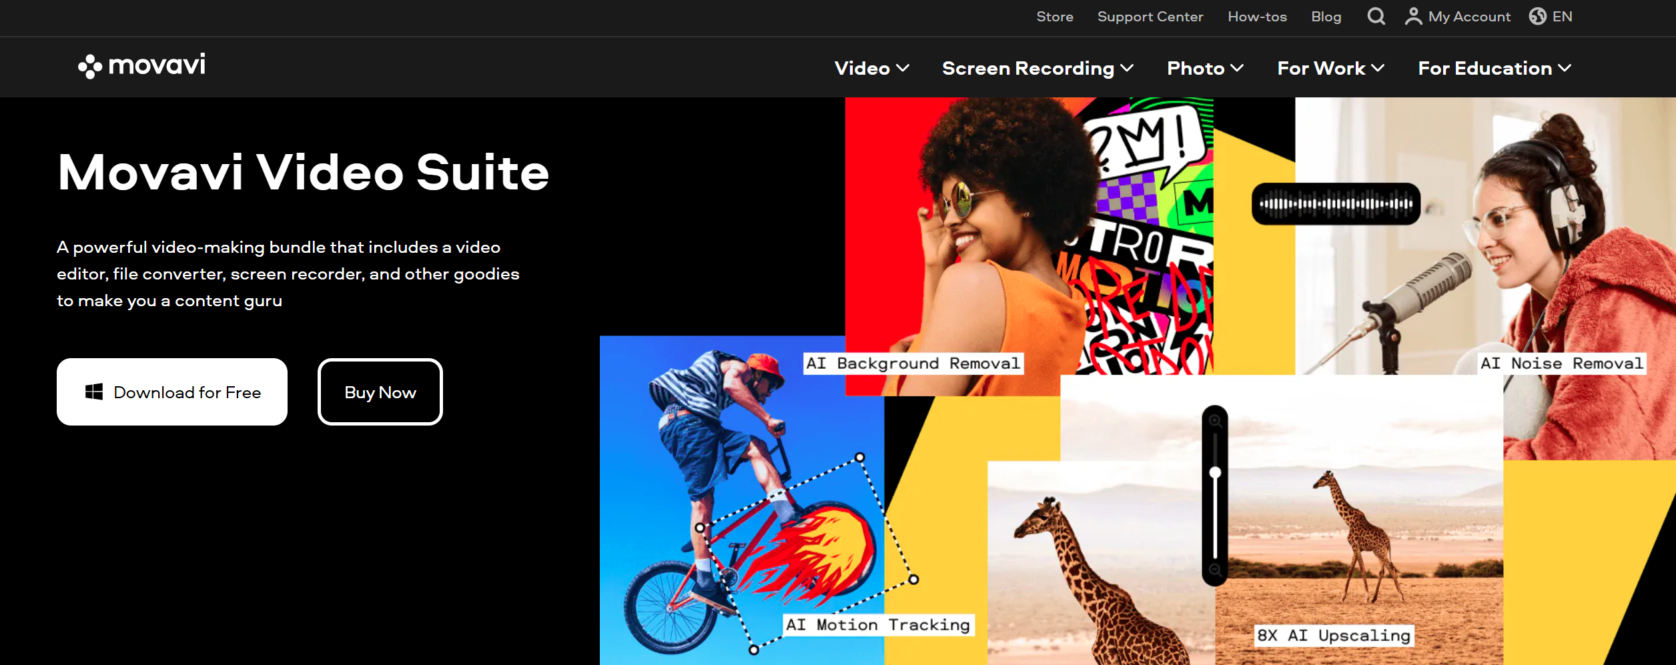This screenshot has height=665, width=1676.
Task: Click the AI Noise Removal label
Action: (x=1561, y=364)
